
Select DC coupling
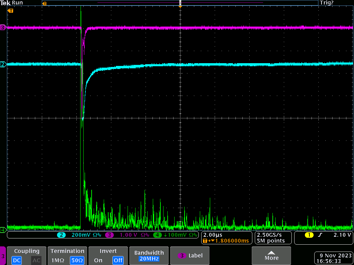[16, 260]
